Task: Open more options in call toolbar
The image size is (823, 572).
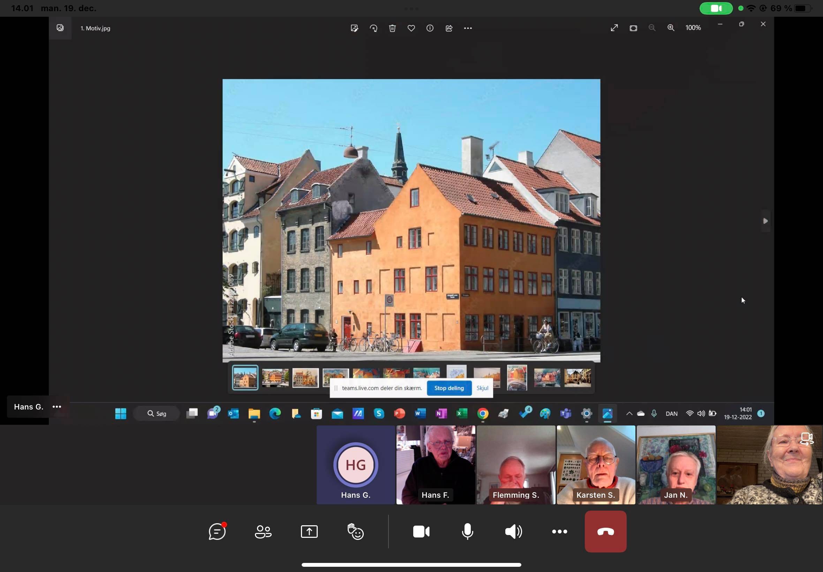Action: 559,532
